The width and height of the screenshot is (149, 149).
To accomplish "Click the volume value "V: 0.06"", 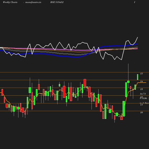I will [143, 98].
